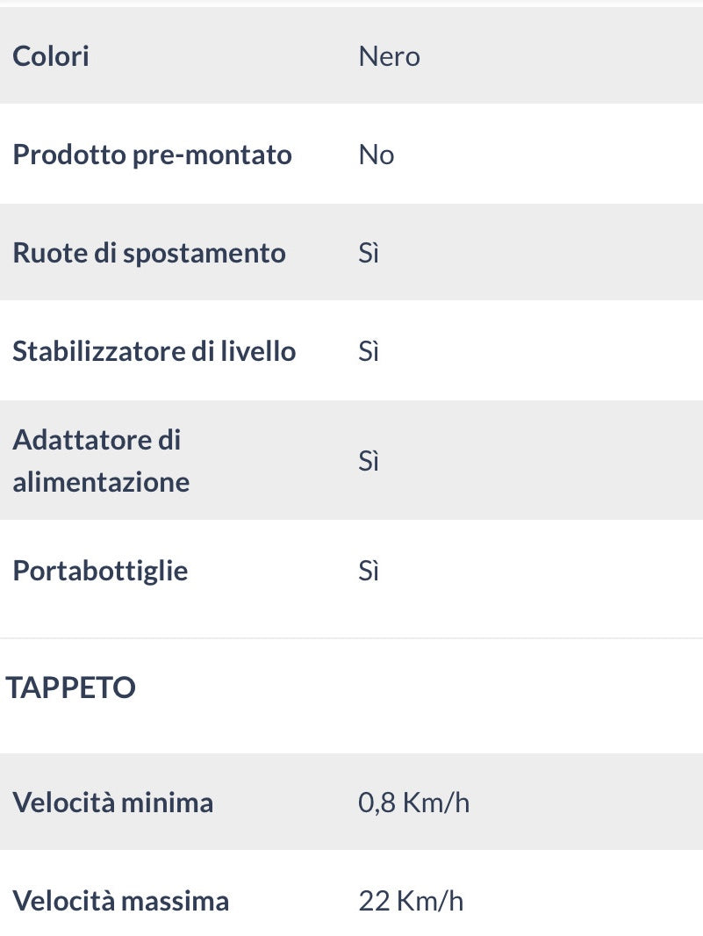Click the Km/h unit of Velocità massima

tap(430, 901)
